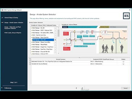
Task: Select VAV Reheat - Single Fan / Dual Duct
Action: tap(43, 47)
